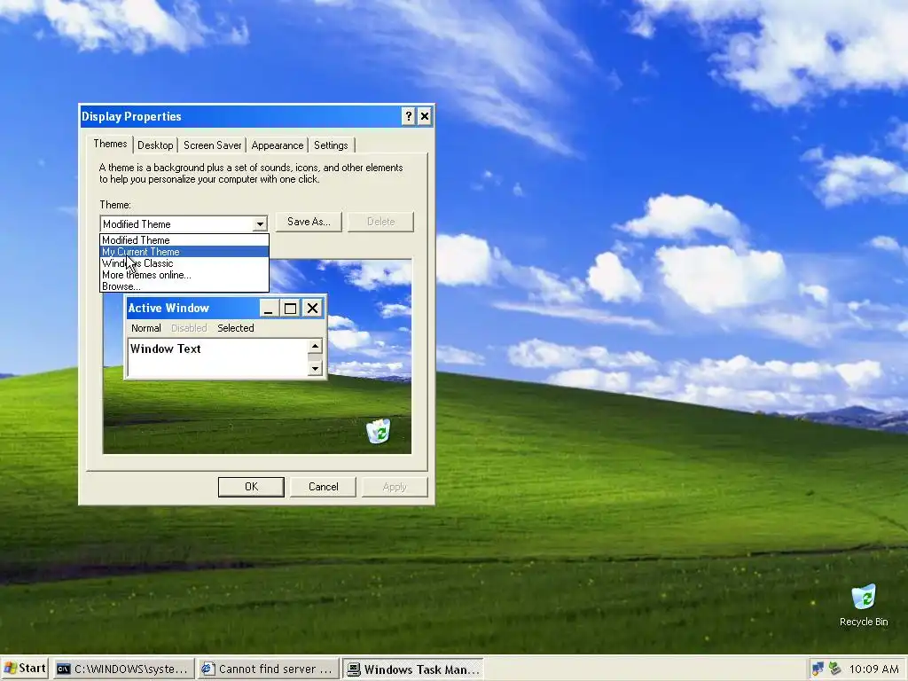The height and width of the screenshot is (681, 908).
Task: Click the Window Text preview area
Action: coord(218,358)
